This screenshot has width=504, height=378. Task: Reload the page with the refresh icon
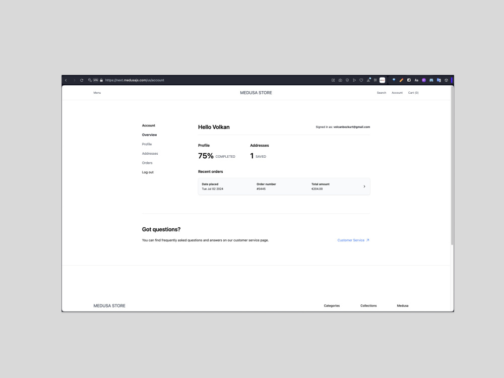[82, 80]
